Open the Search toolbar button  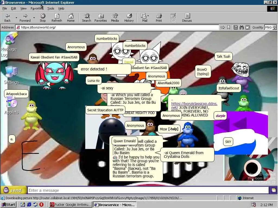tap(87, 18)
